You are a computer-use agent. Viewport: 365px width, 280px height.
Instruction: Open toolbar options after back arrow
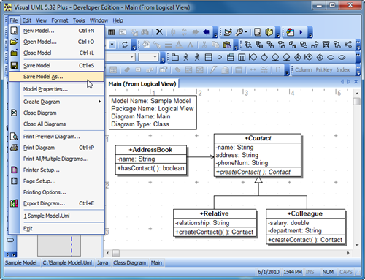215,32
